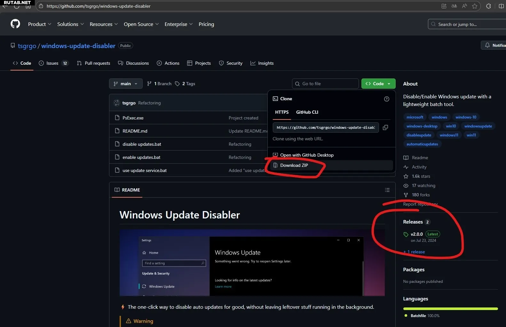Toggle the green Code dropdown button
506x327 pixels.
coord(378,84)
